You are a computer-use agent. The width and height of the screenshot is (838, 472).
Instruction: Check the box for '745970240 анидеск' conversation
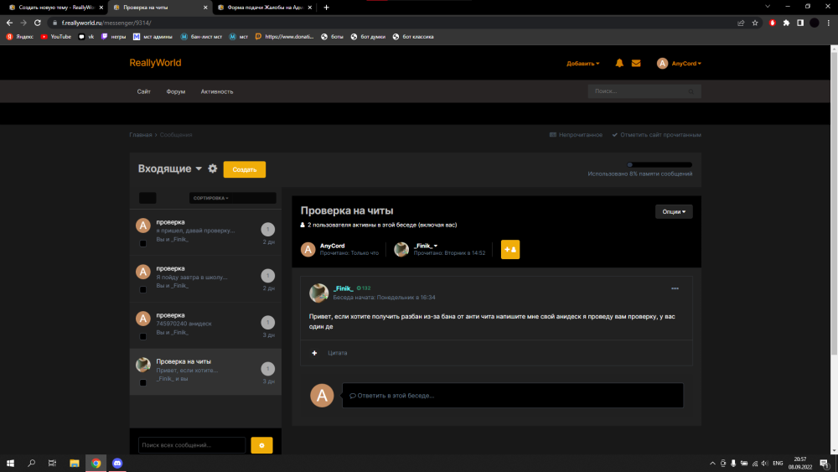pyautogui.click(x=142, y=336)
